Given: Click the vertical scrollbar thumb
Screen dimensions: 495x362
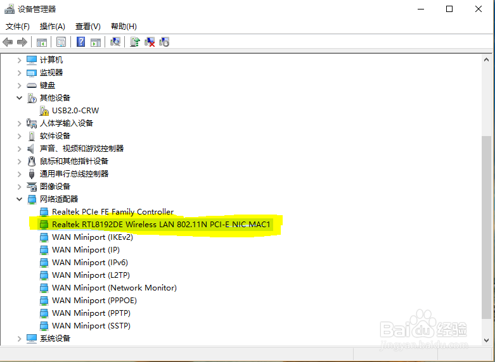Looking at the screenshot, I should click(x=487, y=227).
